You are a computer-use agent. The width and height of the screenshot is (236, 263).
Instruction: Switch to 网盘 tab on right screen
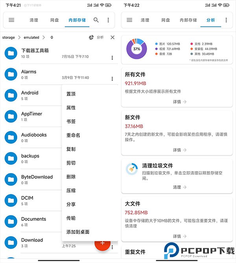click(166, 20)
